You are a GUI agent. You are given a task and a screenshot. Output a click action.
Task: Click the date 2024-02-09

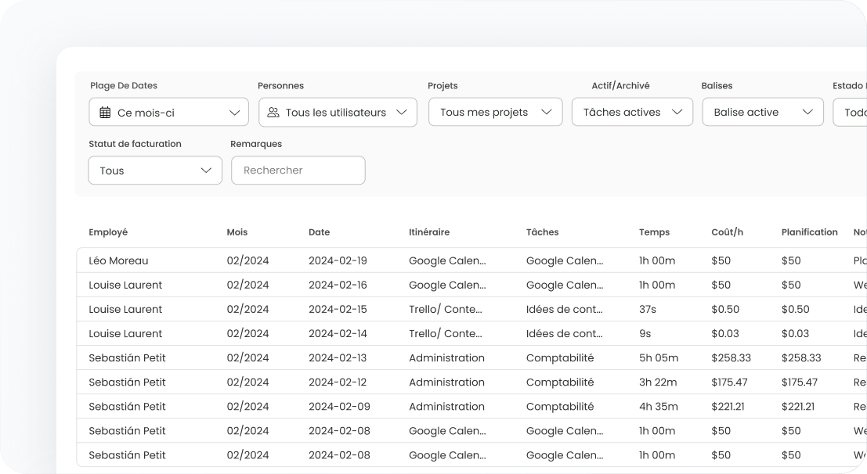(339, 407)
